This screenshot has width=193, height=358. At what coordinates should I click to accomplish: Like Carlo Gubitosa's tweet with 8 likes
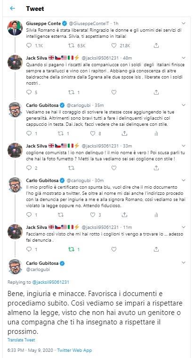93,133
